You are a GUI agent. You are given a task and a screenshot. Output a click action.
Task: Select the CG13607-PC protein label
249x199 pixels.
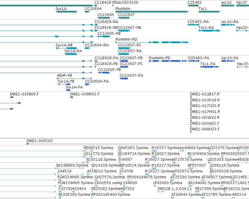pyautogui.click(x=131, y=64)
